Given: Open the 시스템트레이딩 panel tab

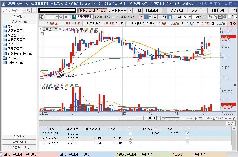Looking at the screenshot, I should coord(19,147).
